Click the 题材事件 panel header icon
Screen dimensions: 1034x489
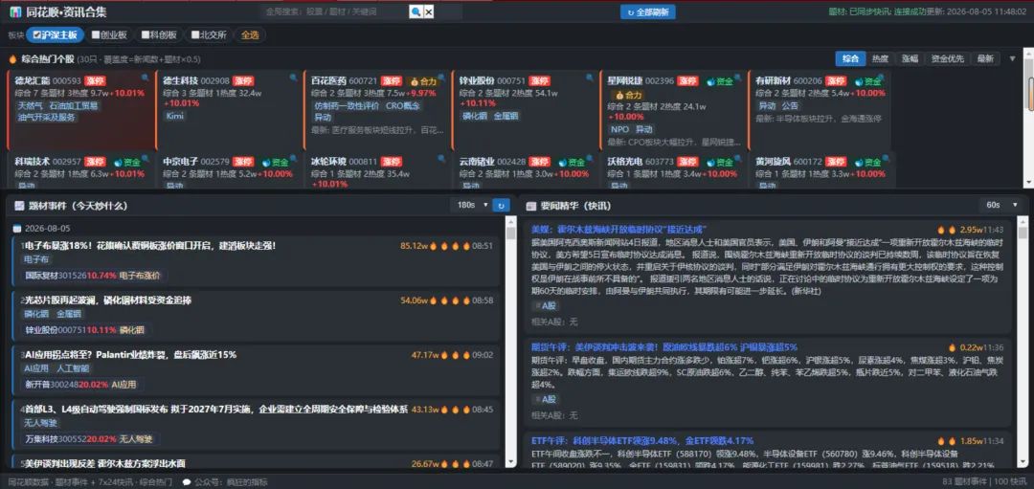(x=20, y=206)
